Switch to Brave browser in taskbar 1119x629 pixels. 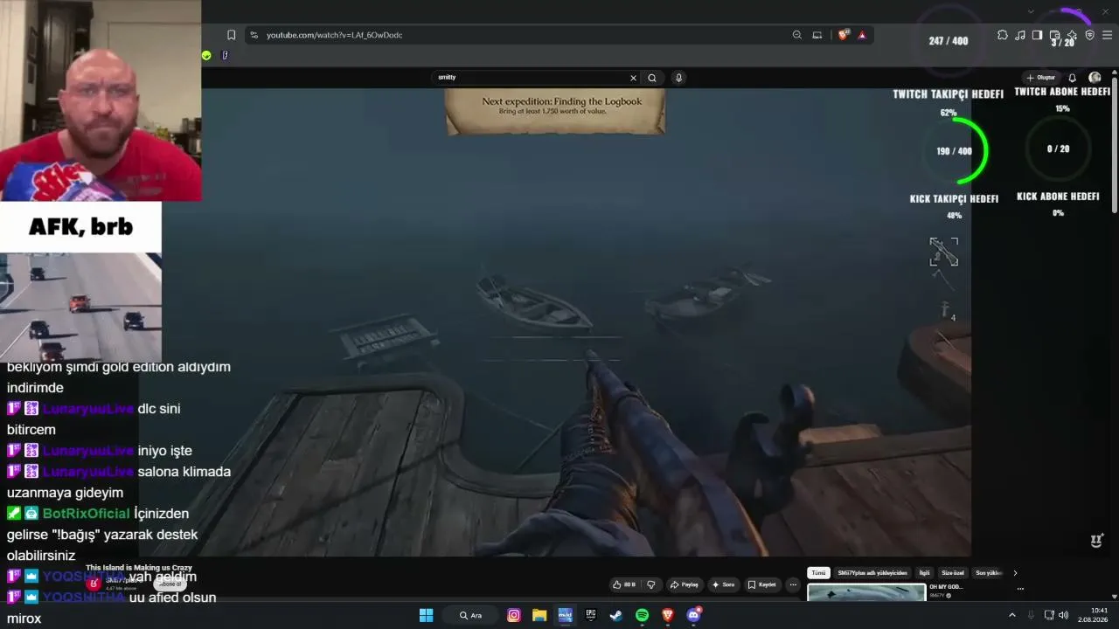coord(668,615)
